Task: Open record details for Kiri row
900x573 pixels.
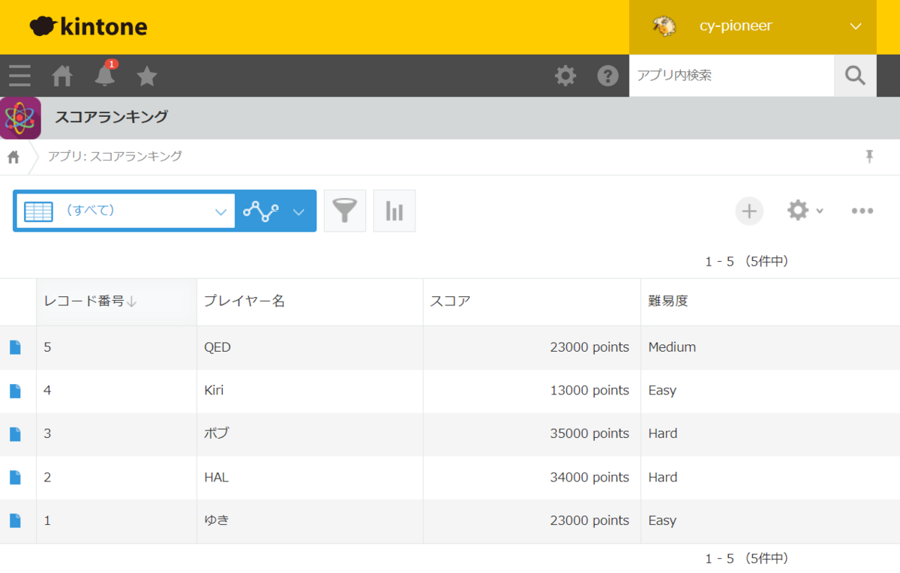Action: coord(15,391)
